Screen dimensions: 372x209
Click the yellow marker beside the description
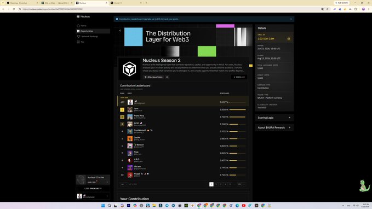pos(251,66)
